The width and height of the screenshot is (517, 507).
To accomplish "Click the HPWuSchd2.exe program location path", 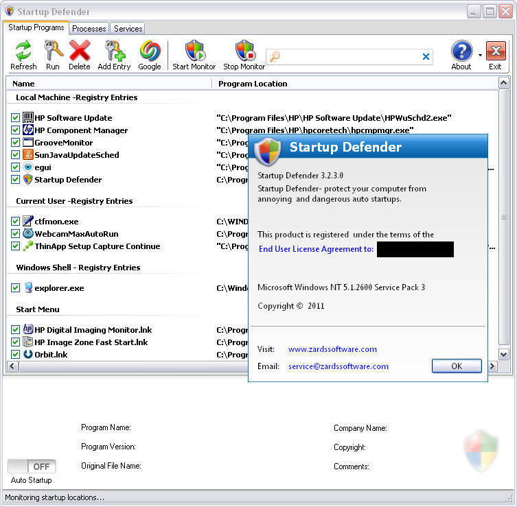I will 334,118.
